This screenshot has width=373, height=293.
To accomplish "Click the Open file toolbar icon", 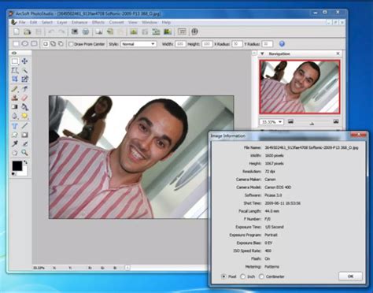I will [x=28, y=32].
